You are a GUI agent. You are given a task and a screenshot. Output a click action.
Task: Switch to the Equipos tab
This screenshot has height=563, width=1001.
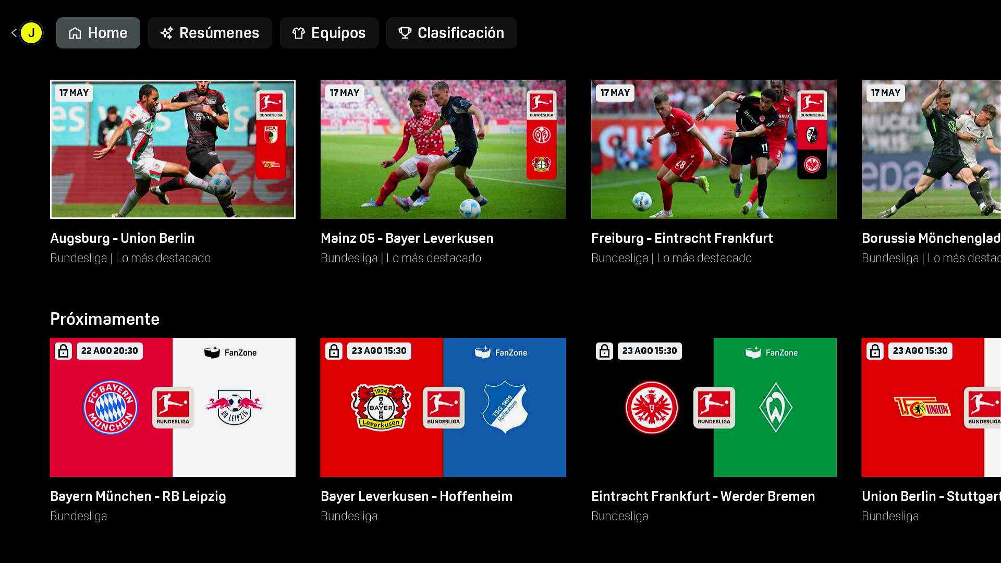329,33
